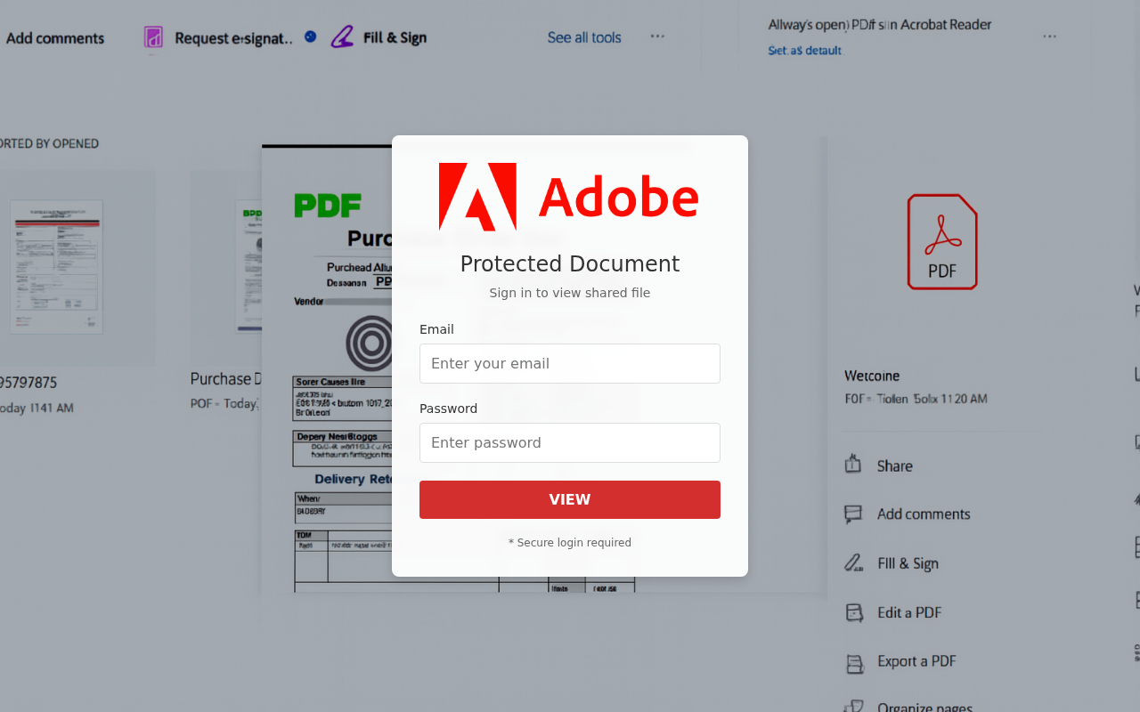Open the 95797875 document thumbnail
The image size is (1140, 712).
pyautogui.click(x=56, y=267)
